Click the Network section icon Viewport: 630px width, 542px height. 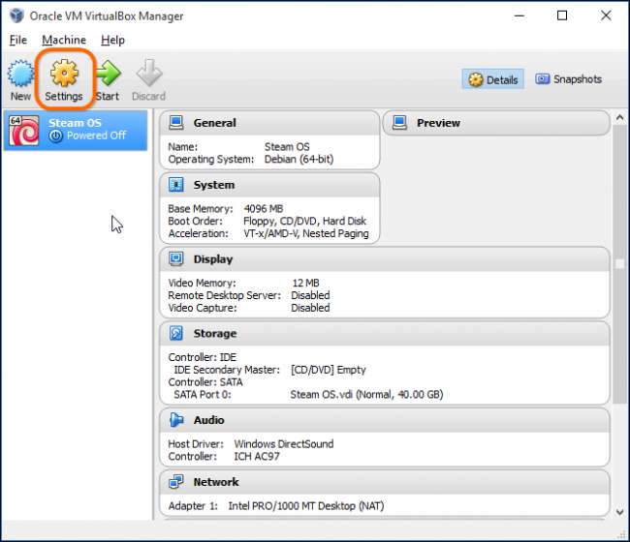[x=176, y=482]
